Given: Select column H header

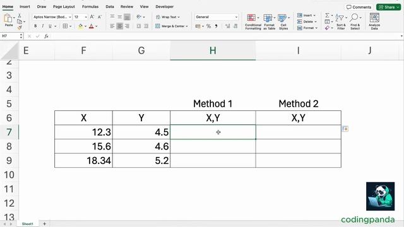Looking at the screenshot, I should (x=213, y=50).
